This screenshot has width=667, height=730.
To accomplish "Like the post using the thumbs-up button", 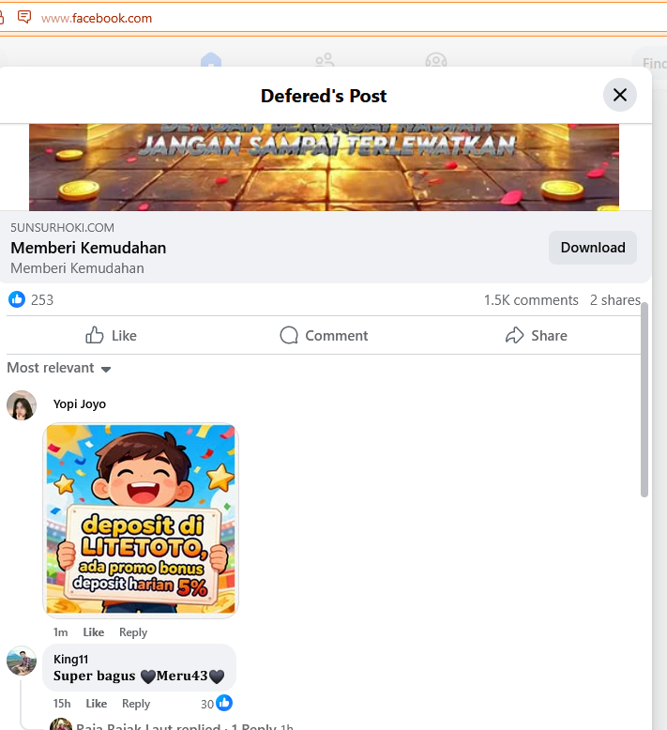I will 111,335.
